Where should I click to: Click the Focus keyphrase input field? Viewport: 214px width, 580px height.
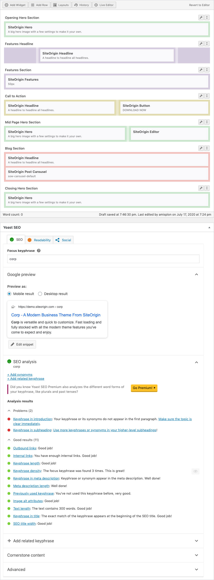pyautogui.click(x=103, y=259)
